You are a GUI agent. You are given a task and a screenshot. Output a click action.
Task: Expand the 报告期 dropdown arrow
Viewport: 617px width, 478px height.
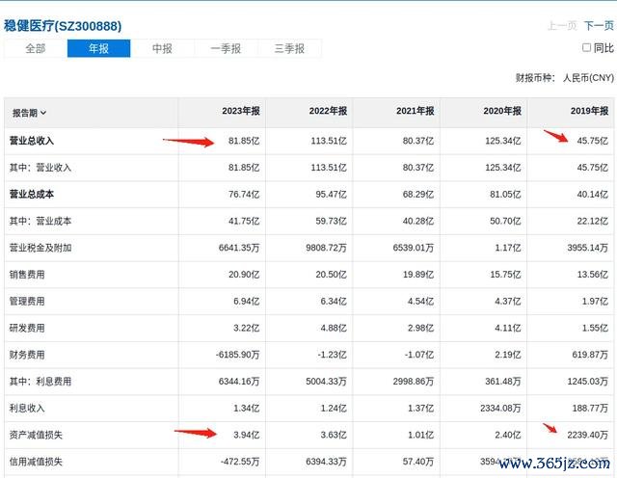point(43,113)
